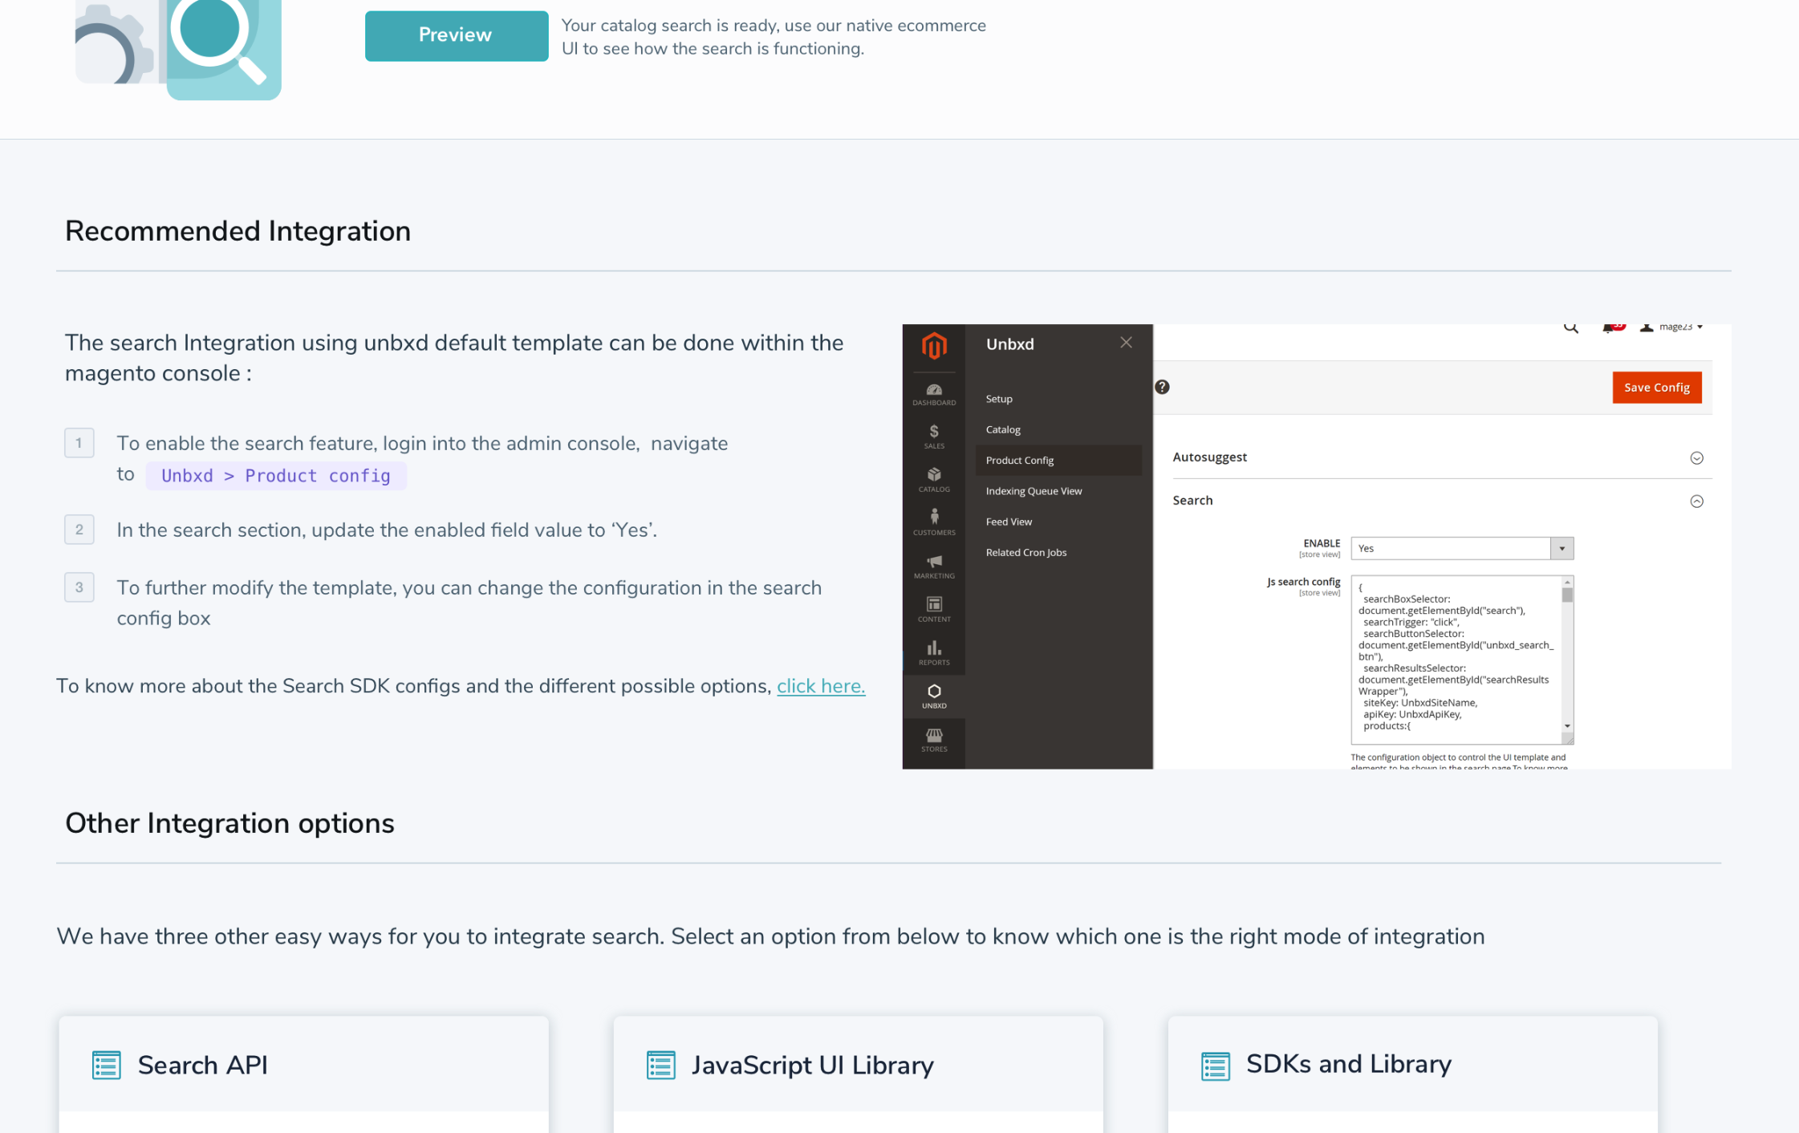Screen dimensions: 1799x1133
Task: Open the Catalog icon in the Magento sidebar
Action: pyautogui.click(x=933, y=480)
